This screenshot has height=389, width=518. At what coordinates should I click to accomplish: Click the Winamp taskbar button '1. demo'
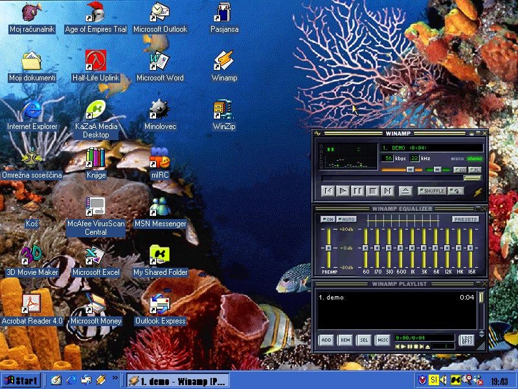[177, 381]
